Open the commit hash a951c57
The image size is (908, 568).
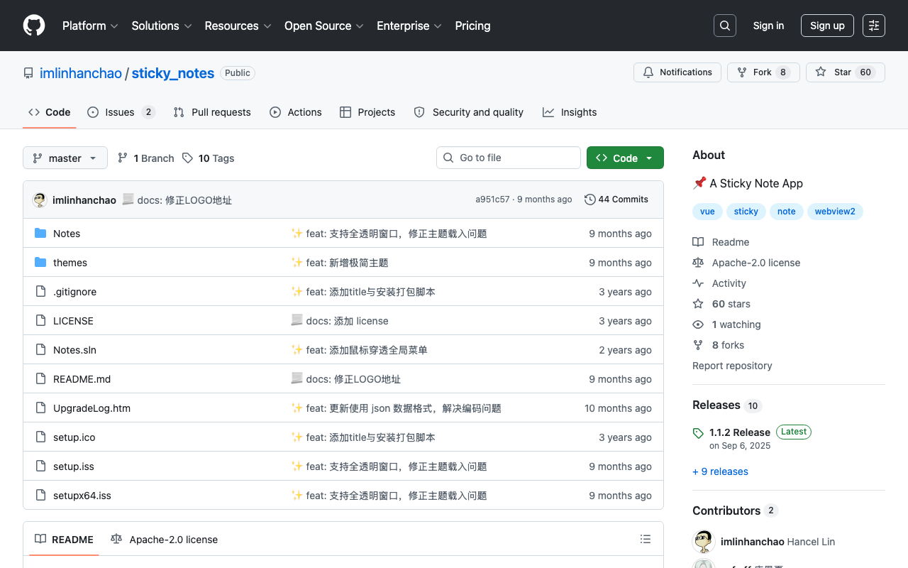pyautogui.click(x=492, y=200)
